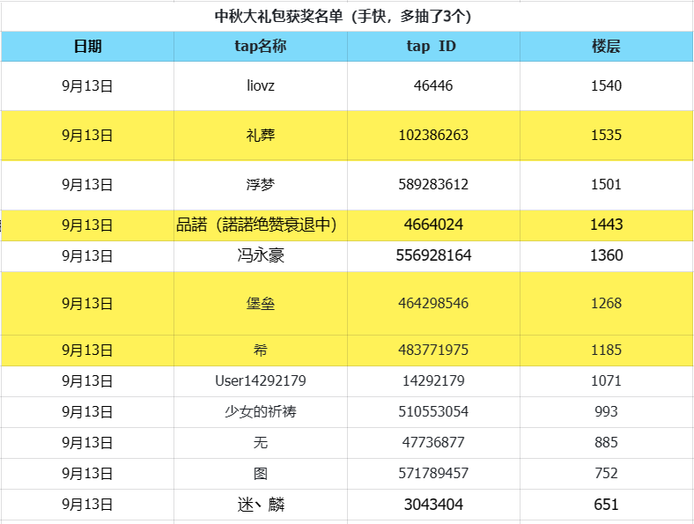Select the 楼层 column header
Image resolution: width=694 pixels, height=524 pixels.
click(606, 47)
